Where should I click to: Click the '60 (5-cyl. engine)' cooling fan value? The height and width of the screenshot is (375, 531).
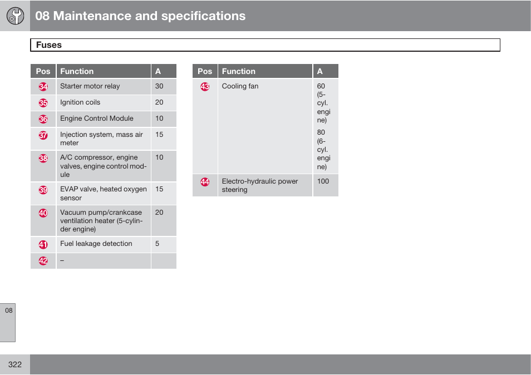click(x=323, y=103)
